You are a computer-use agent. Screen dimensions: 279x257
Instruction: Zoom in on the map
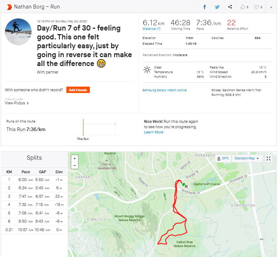click(x=75, y=159)
